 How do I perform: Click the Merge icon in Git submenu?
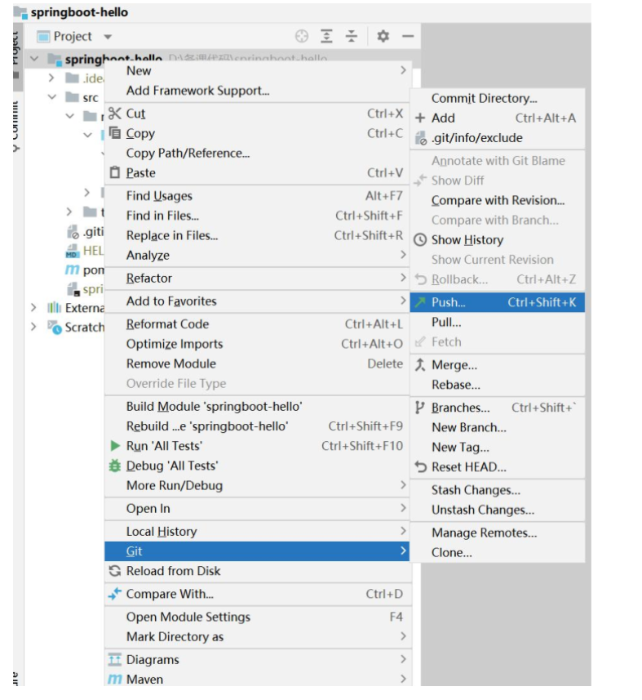point(420,365)
